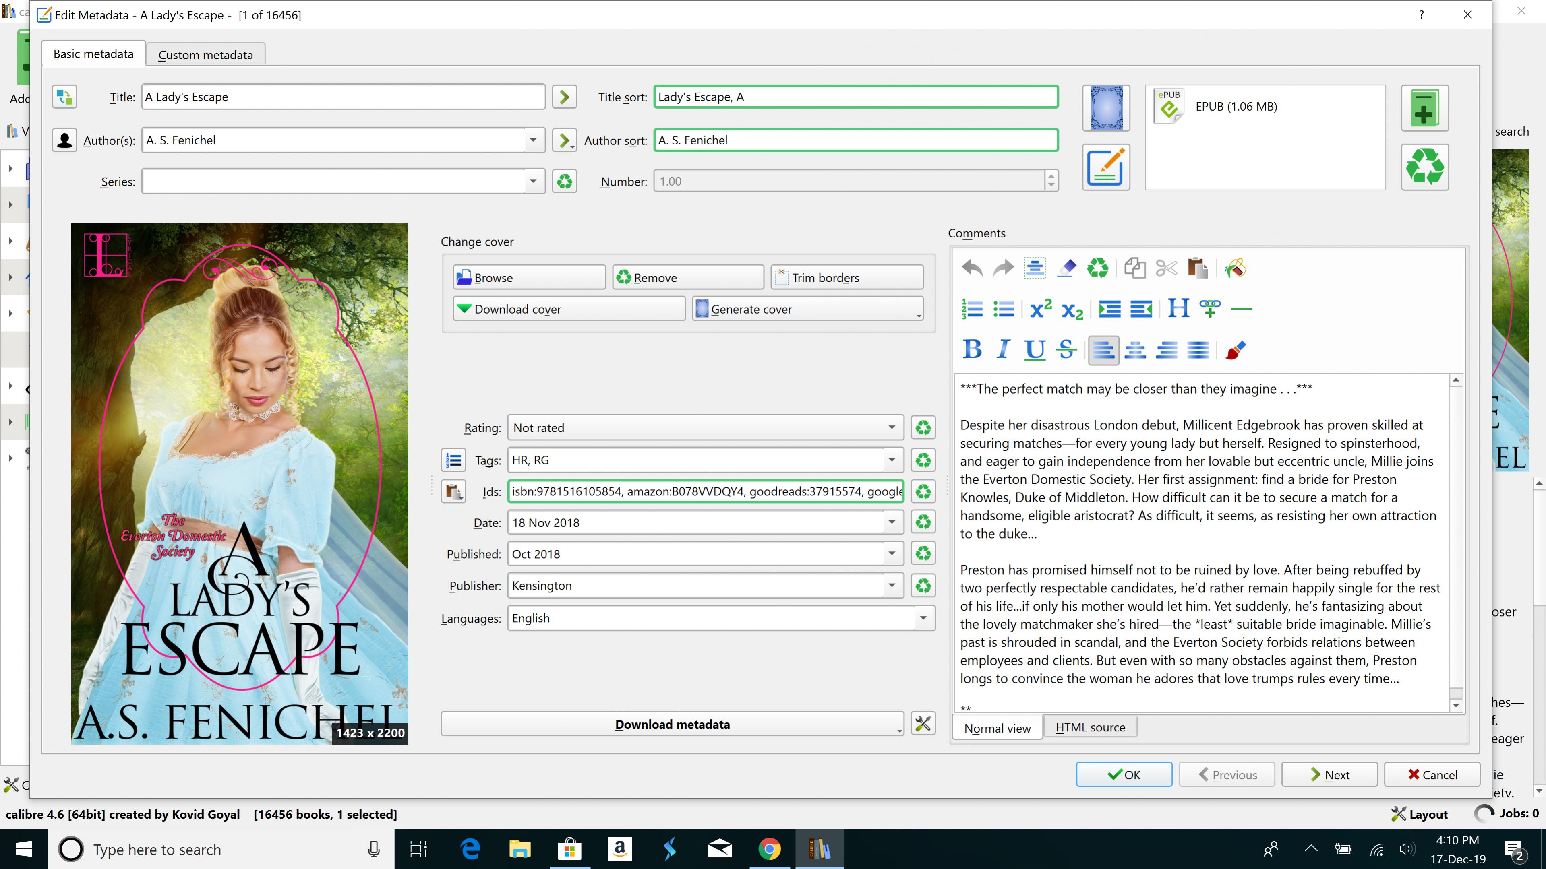Switch to the Custom metadata tab
Viewport: 1546px width, 869px height.
click(205, 55)
